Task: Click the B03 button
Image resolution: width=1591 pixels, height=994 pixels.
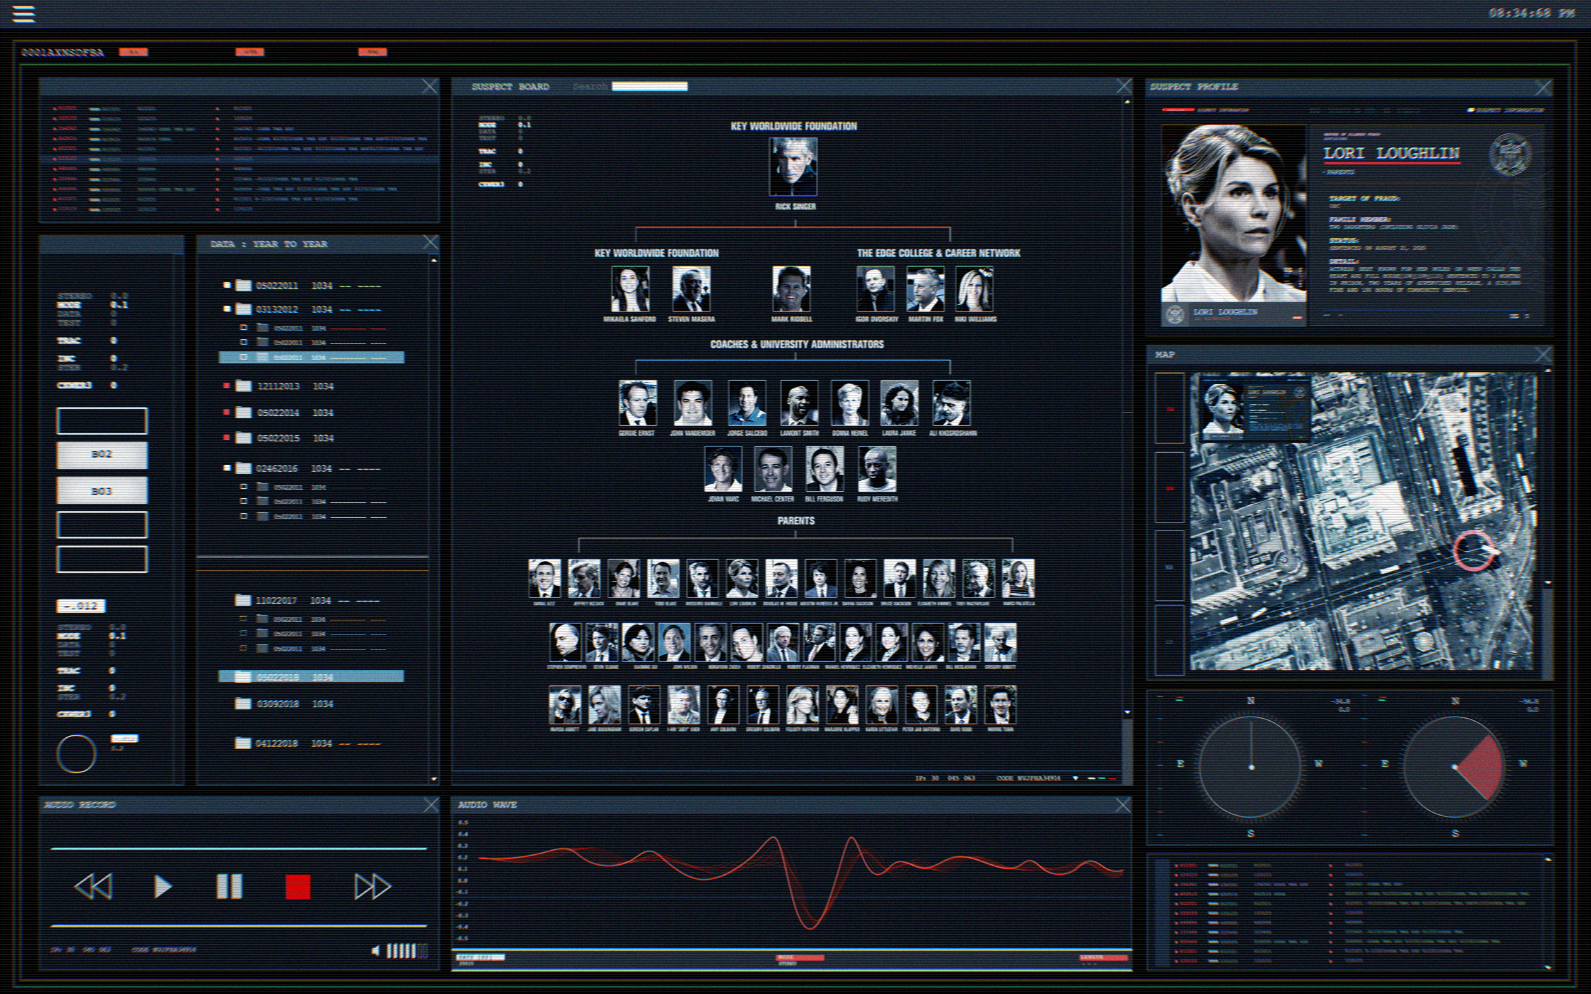Action: point(102,490)
